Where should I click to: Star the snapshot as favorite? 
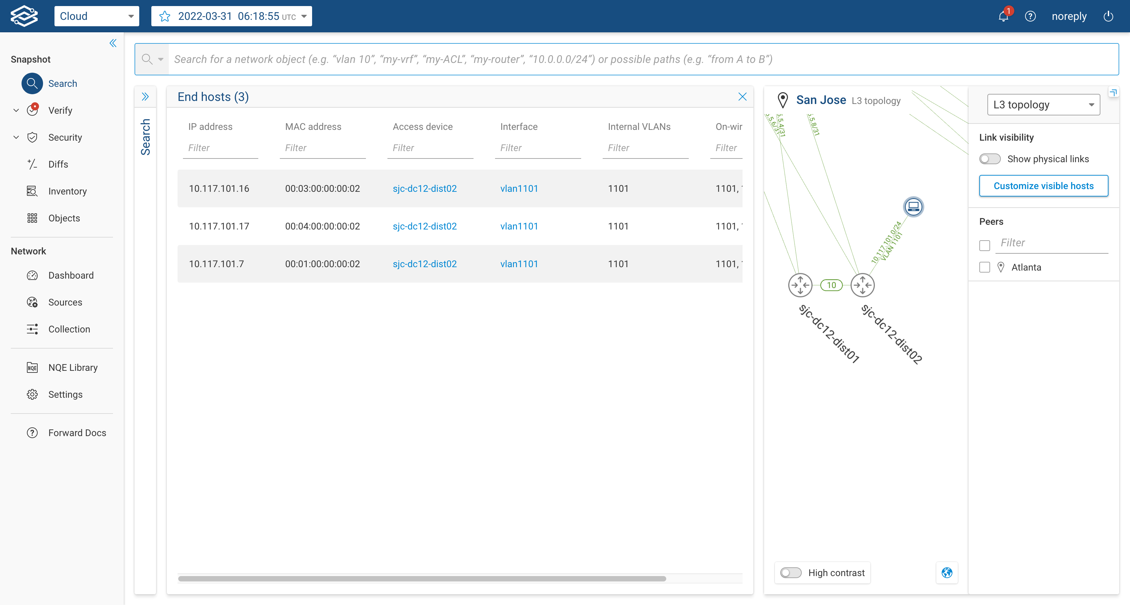tap(165, 16)
